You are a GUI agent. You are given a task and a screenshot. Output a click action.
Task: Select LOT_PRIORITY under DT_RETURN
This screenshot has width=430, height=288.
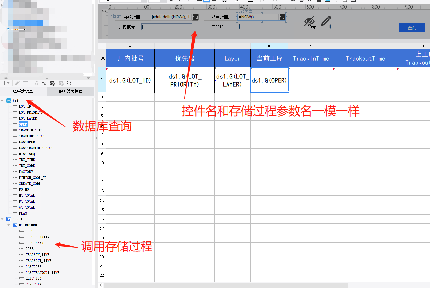38,237
